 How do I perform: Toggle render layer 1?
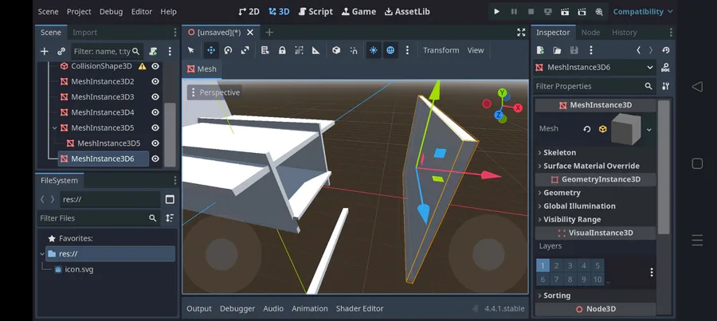coord(543,266)
